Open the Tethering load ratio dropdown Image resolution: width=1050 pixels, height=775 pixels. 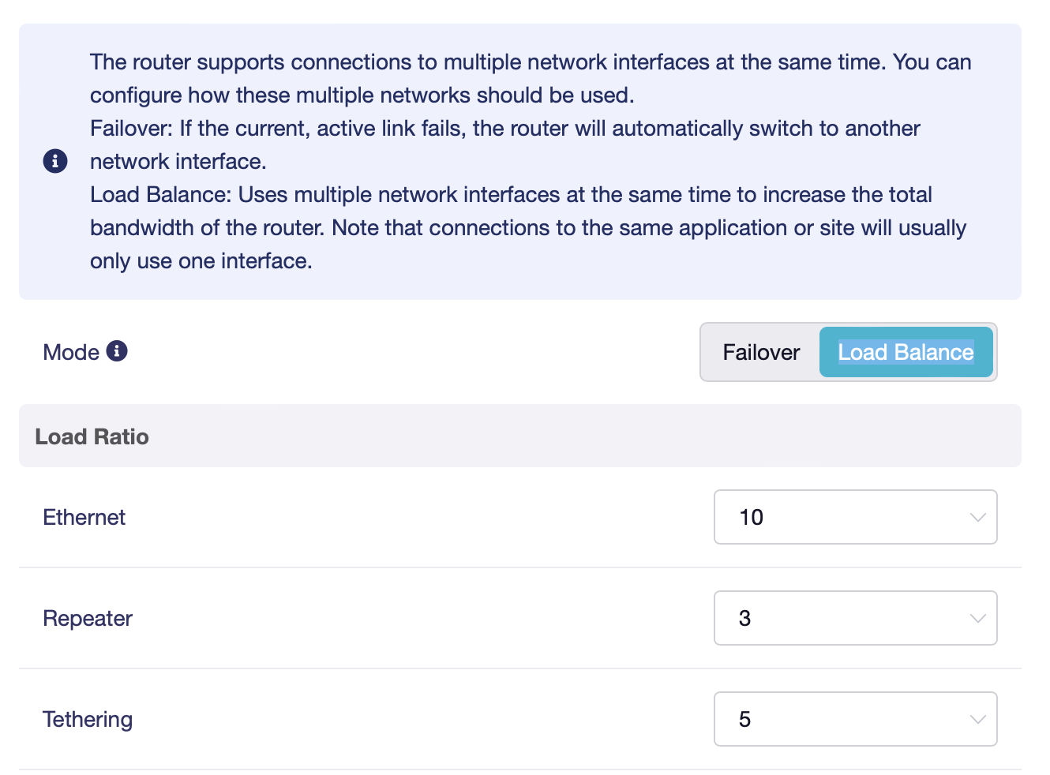(x=855, y=719)
